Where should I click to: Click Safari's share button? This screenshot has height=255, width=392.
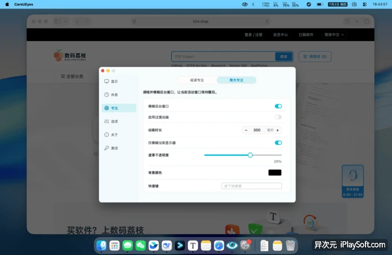pyautogui.click(x=347, y=21)
